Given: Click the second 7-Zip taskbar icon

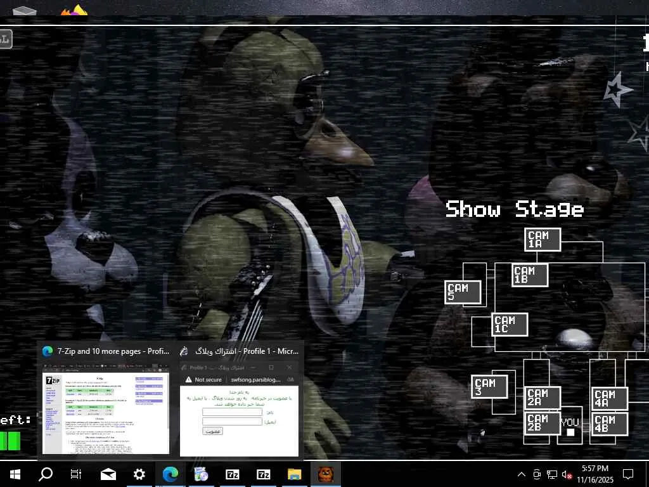Looking at the screenshot, I should [x=263, y=474].
